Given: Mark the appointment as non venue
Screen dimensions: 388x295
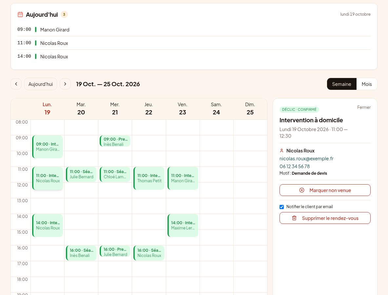Looking at the screenshot, I should pyautogui.click(x=325, y=190).
